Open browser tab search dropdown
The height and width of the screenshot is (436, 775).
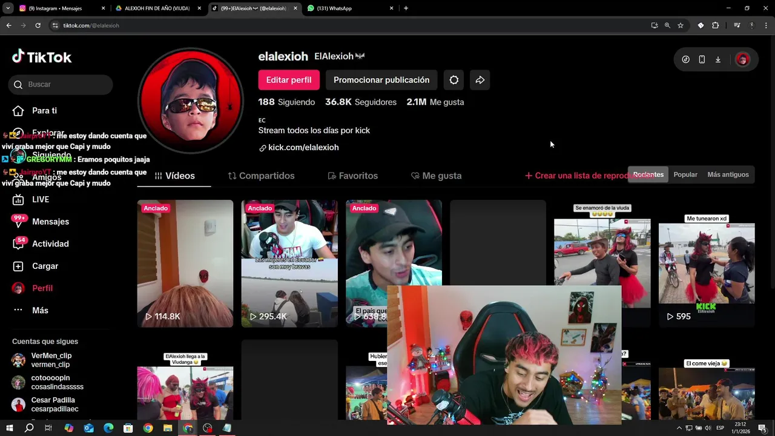[x=8, y=8]
